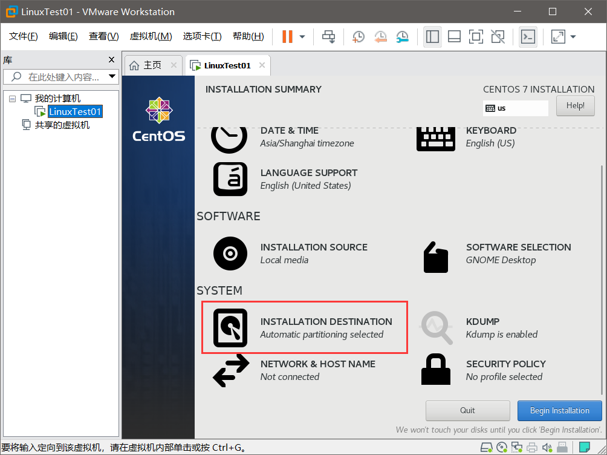Click 'Automatic partitioning selected' text
Screen dimensions: 607x455
(x=322, y=335)
